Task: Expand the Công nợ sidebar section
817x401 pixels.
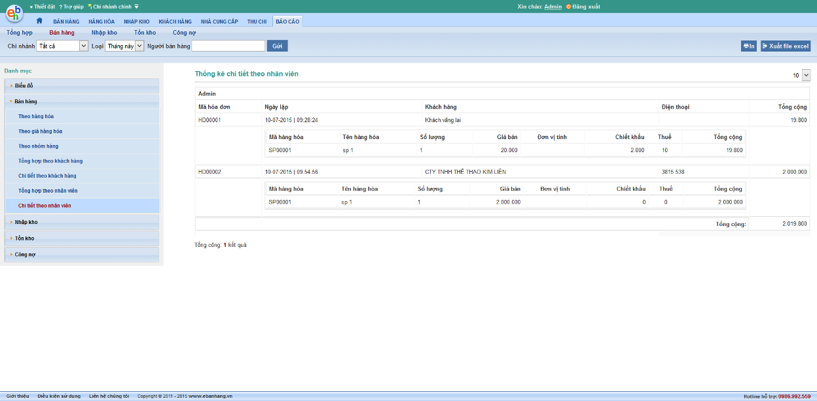Action: click(x=82, y=254)
